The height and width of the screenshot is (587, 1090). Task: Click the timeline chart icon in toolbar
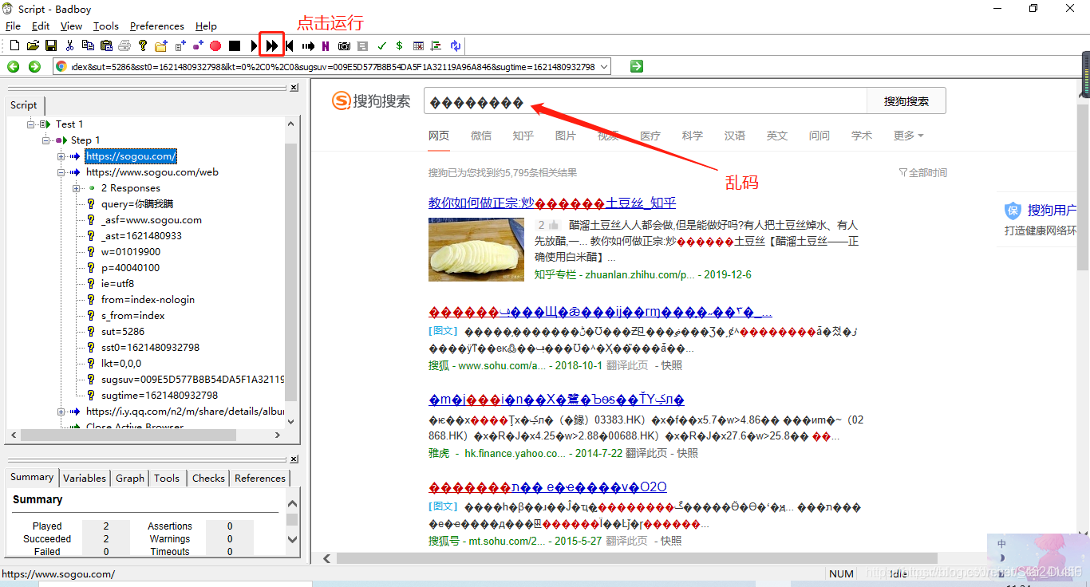(437, 46)
